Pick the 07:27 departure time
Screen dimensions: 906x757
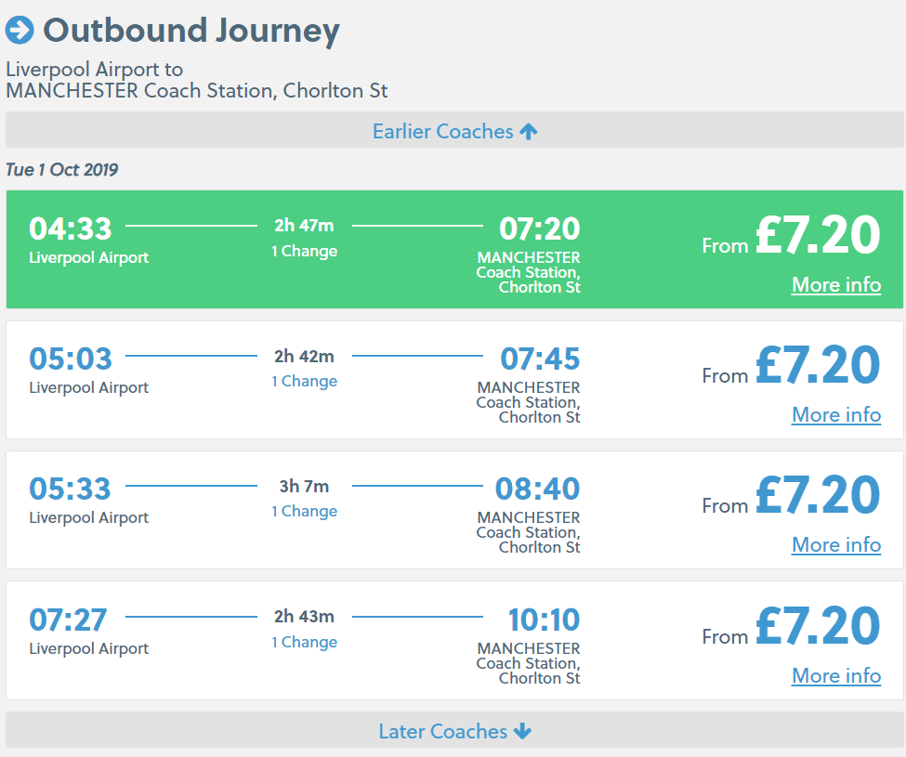[69, 620]
